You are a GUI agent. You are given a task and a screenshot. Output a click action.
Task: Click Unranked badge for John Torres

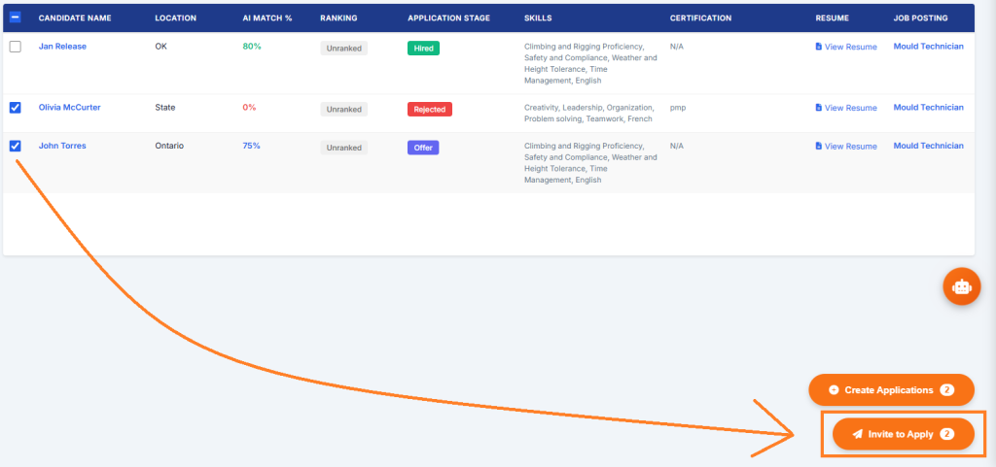coord(343,148)
